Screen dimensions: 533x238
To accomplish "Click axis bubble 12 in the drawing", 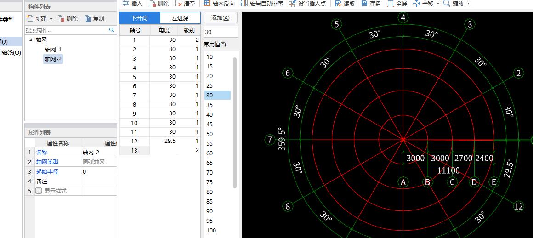I will click(518, 206).
